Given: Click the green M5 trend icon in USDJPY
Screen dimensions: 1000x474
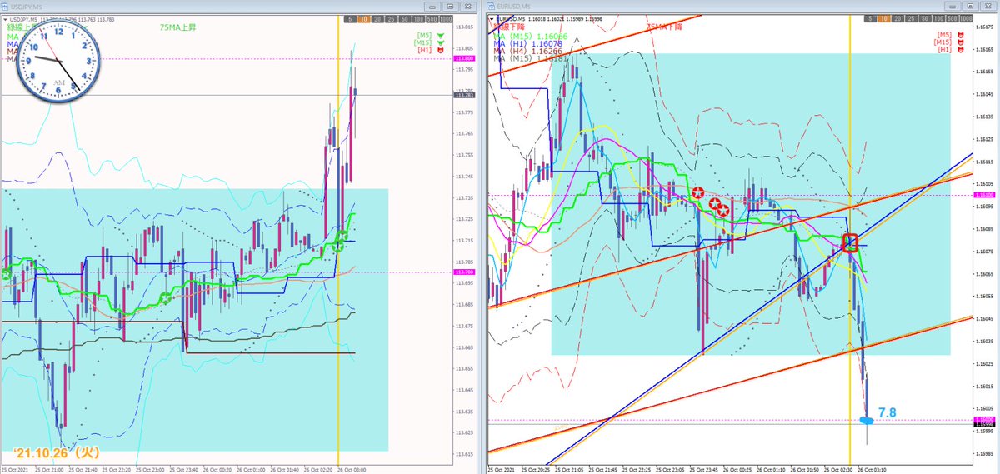Looking at the screenshot, I should (x=441, y=36).
